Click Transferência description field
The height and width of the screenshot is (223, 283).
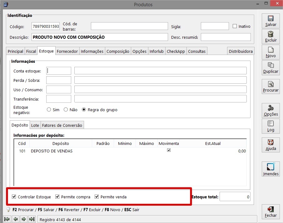click(161, 99)
